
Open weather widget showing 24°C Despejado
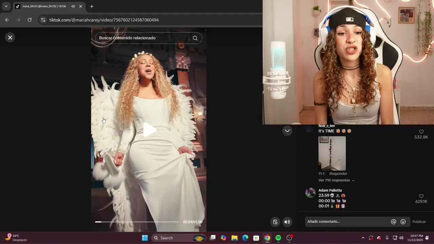pos(16,238)
